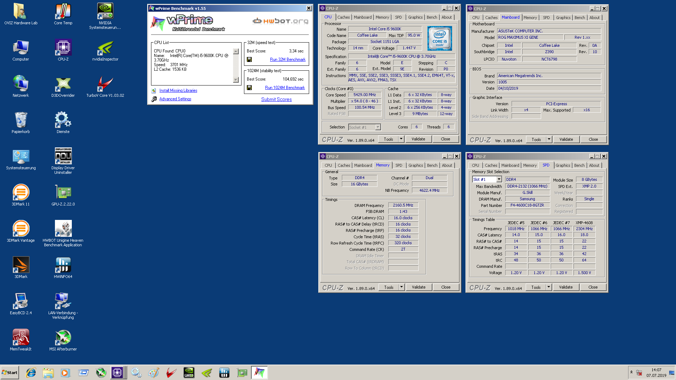
Task: Open 3DMark desktop shortcut
Action: click(21, 268)
